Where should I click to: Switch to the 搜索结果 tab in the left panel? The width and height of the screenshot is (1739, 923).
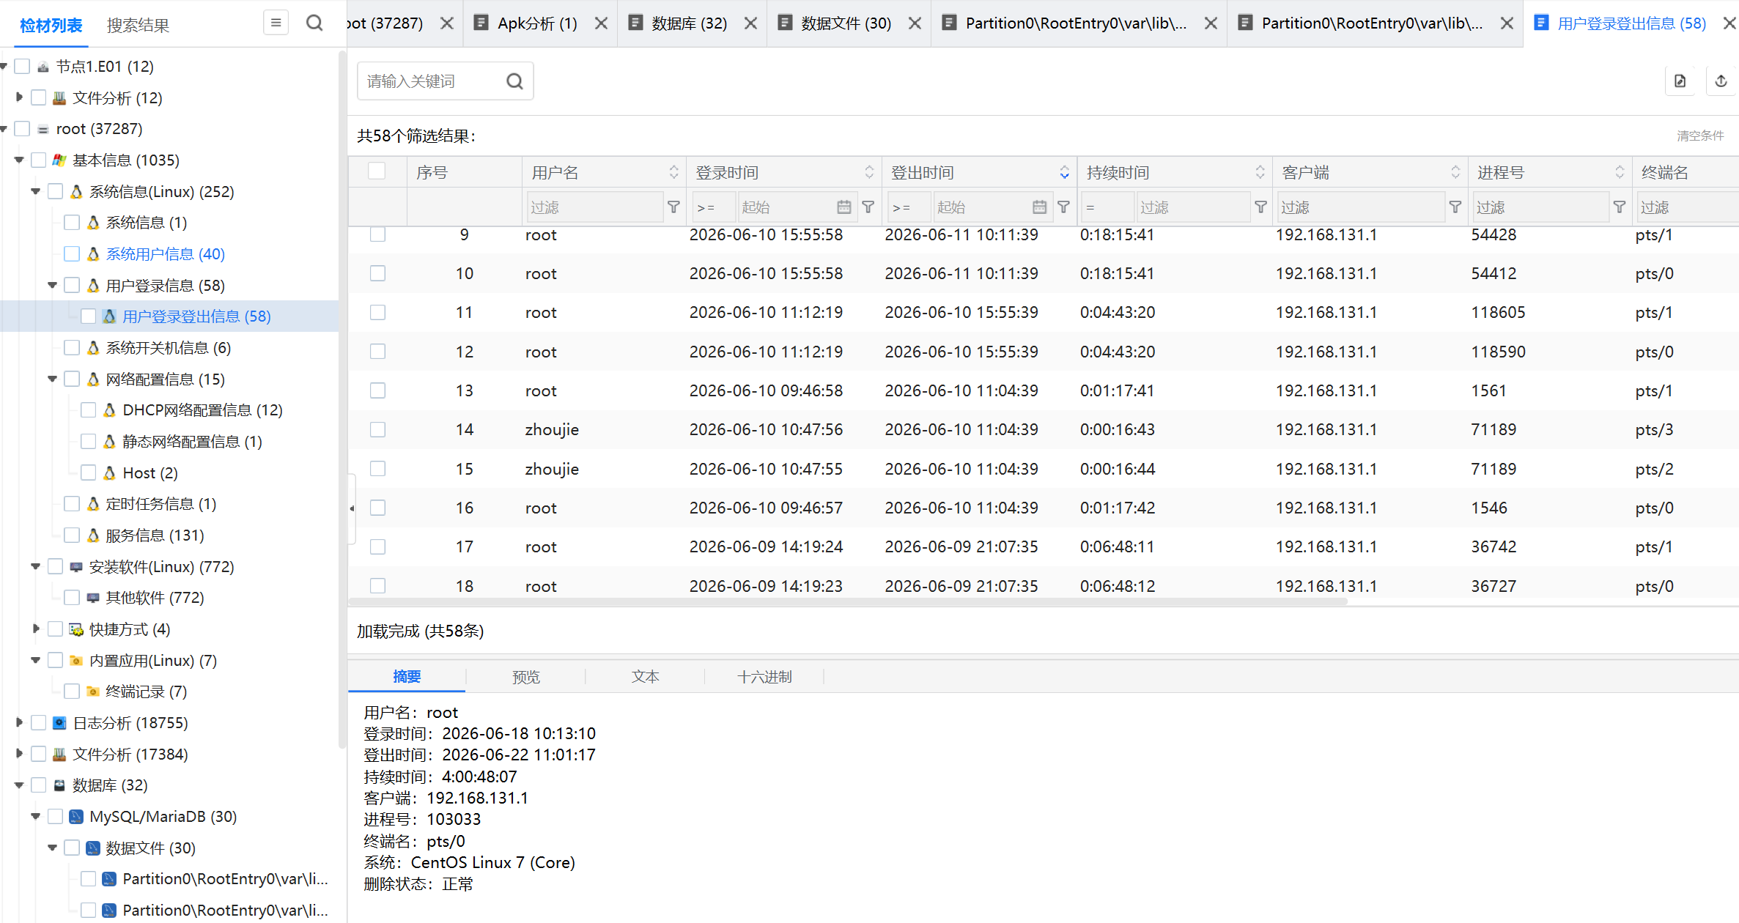pyautogui.click(x=138, y=25)
